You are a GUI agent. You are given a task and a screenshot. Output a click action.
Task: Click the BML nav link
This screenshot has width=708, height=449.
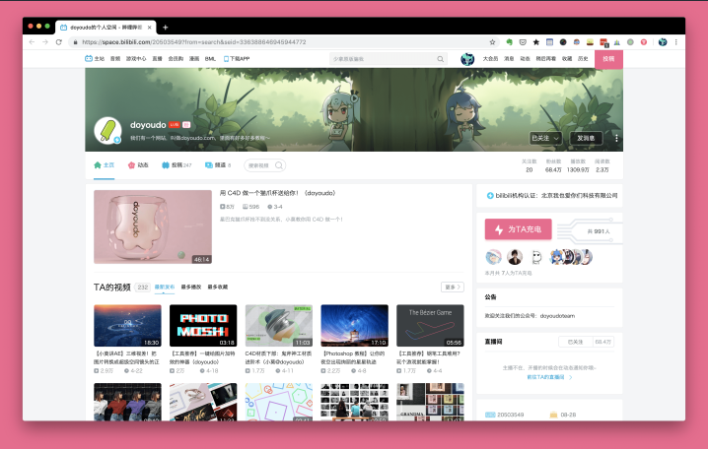[x=210, y=59]
